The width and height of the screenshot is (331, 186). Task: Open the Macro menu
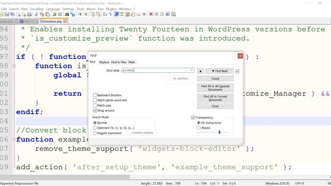(91, 9)
